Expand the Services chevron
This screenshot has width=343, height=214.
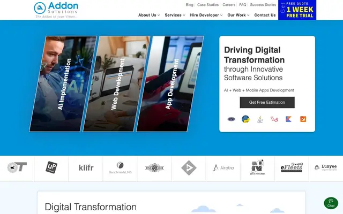184,15
